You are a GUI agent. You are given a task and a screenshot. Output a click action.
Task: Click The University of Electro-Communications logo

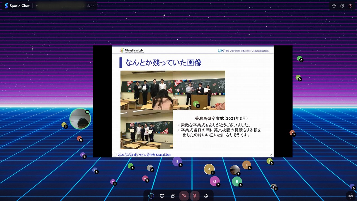(244, 51)
